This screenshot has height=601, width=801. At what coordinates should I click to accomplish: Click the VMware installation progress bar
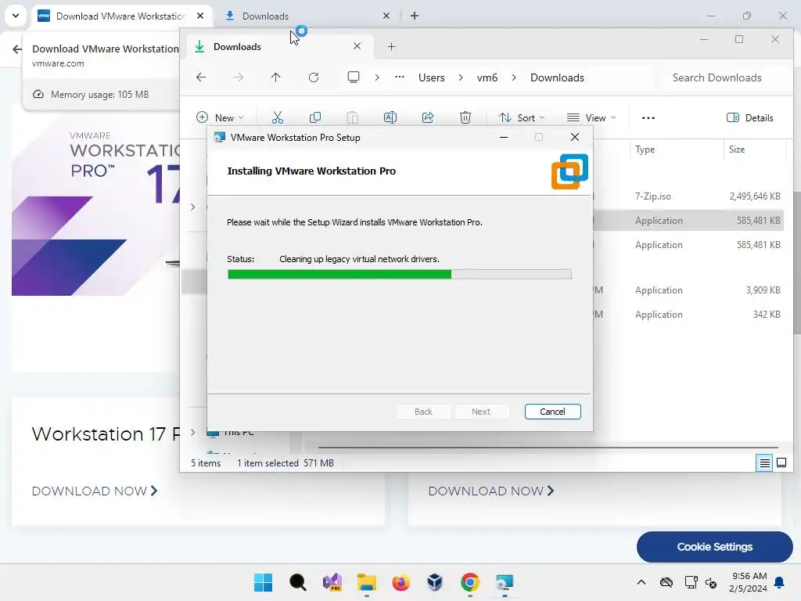tap(400, 275)
